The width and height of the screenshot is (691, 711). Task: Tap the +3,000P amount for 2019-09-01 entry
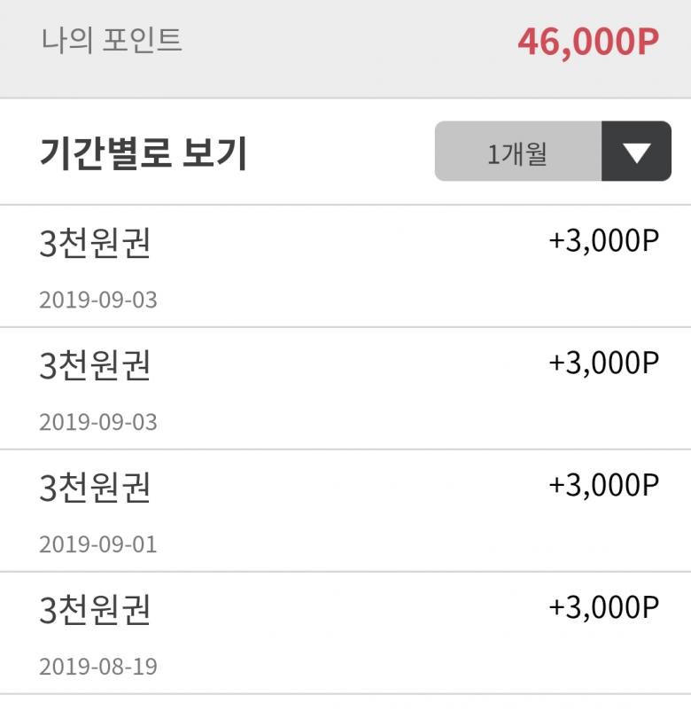(x=604, y=486)
